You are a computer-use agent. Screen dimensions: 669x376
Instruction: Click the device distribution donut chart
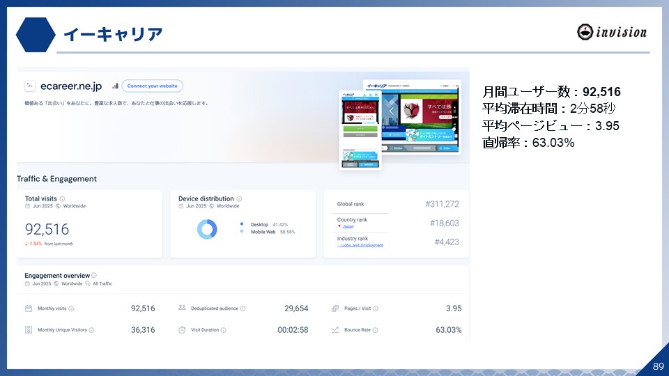[207, 229]
